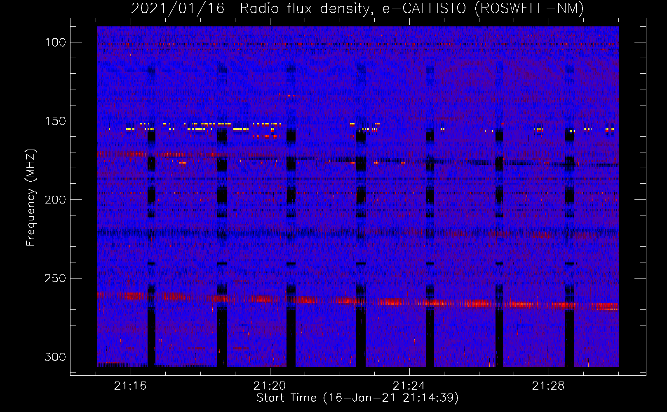Click the 300 frequency tick label
Screen dimensions: 667x412
coord(55,357)
